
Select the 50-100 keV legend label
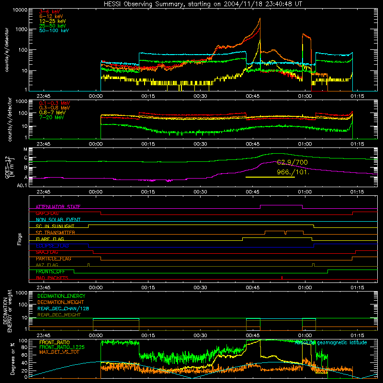tap(54, 31)
